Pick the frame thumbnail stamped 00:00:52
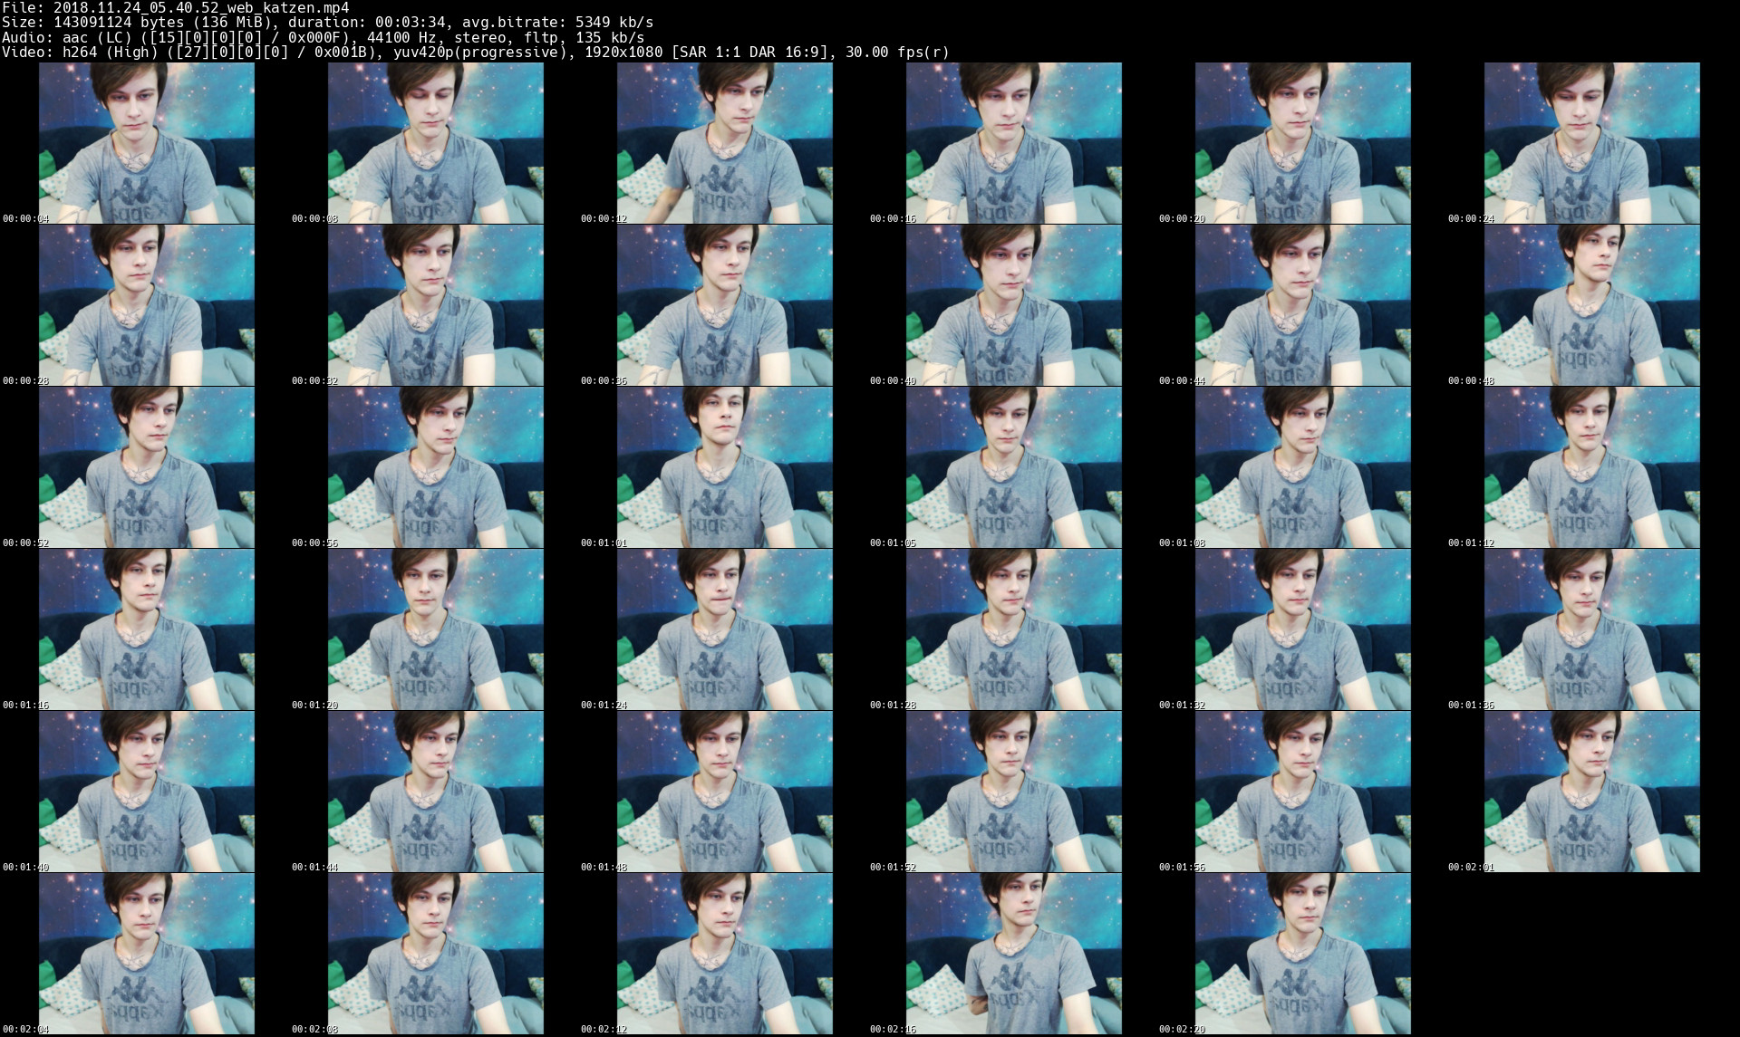 pyautogui.click(x=147, y=467)
